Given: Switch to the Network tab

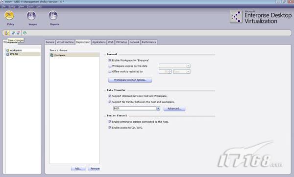Looking at the screenshot, I should (x=134, y=42).
